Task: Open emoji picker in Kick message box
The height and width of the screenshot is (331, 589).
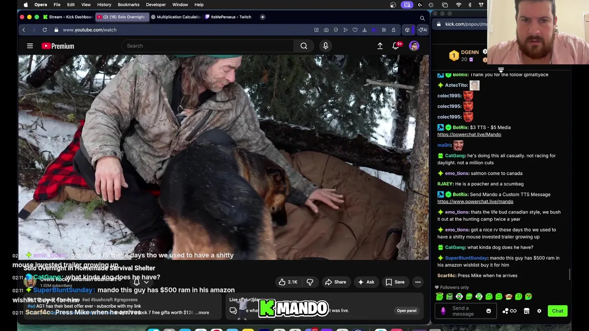Action: (x=489, y=311)
